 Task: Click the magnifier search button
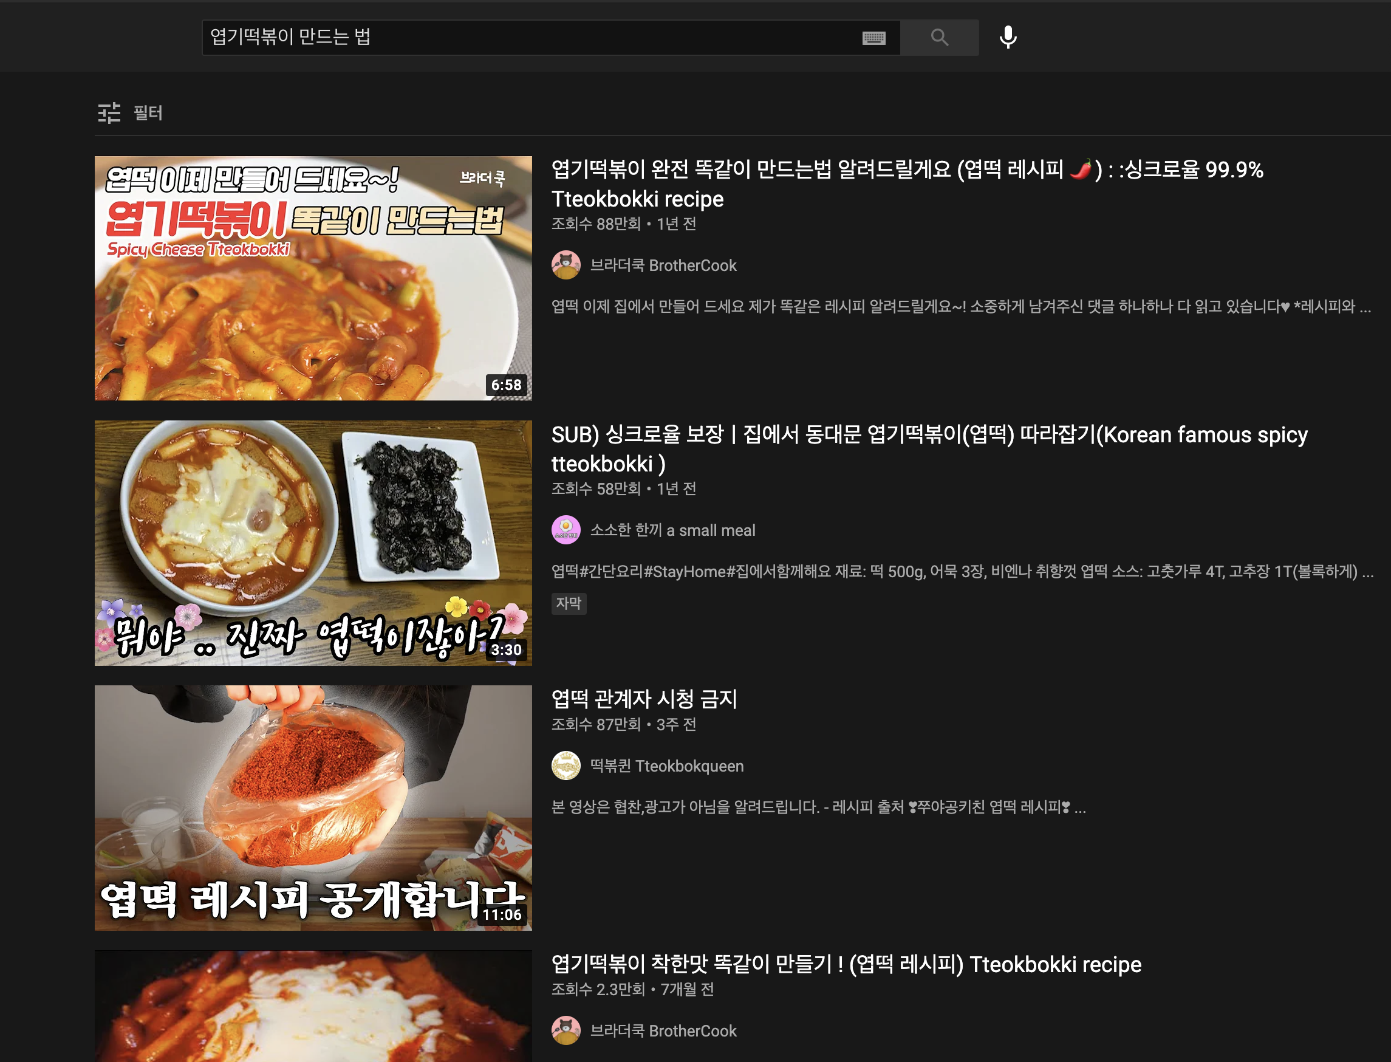(x=939, y=37)
